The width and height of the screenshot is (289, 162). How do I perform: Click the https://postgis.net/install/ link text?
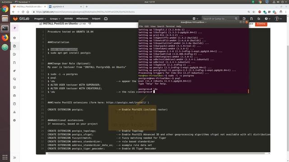tap(126, 103)
